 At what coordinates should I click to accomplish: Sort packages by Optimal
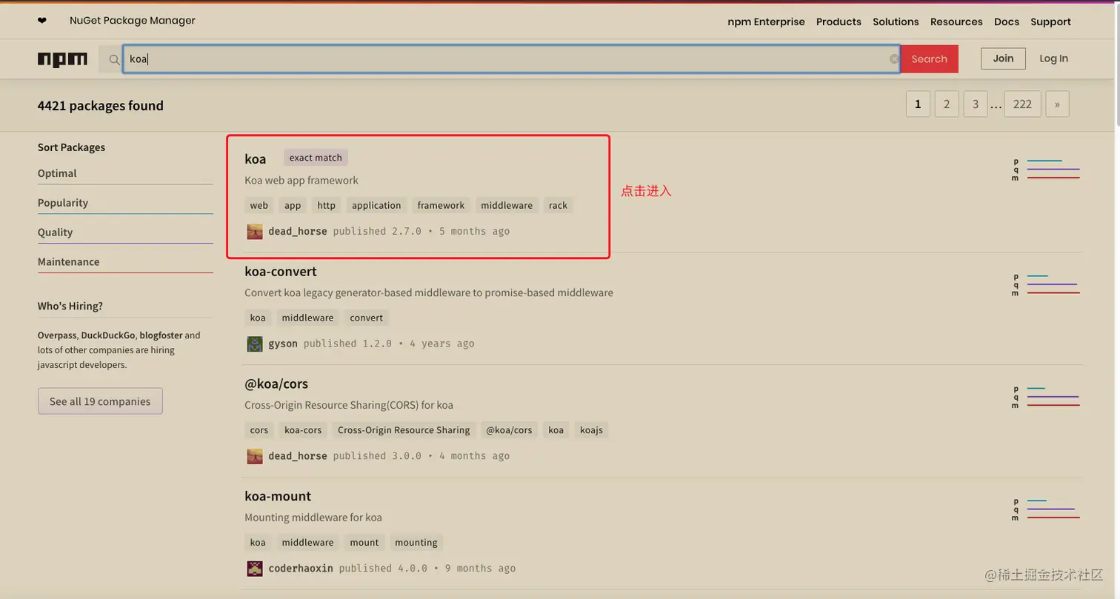(57, 173)
